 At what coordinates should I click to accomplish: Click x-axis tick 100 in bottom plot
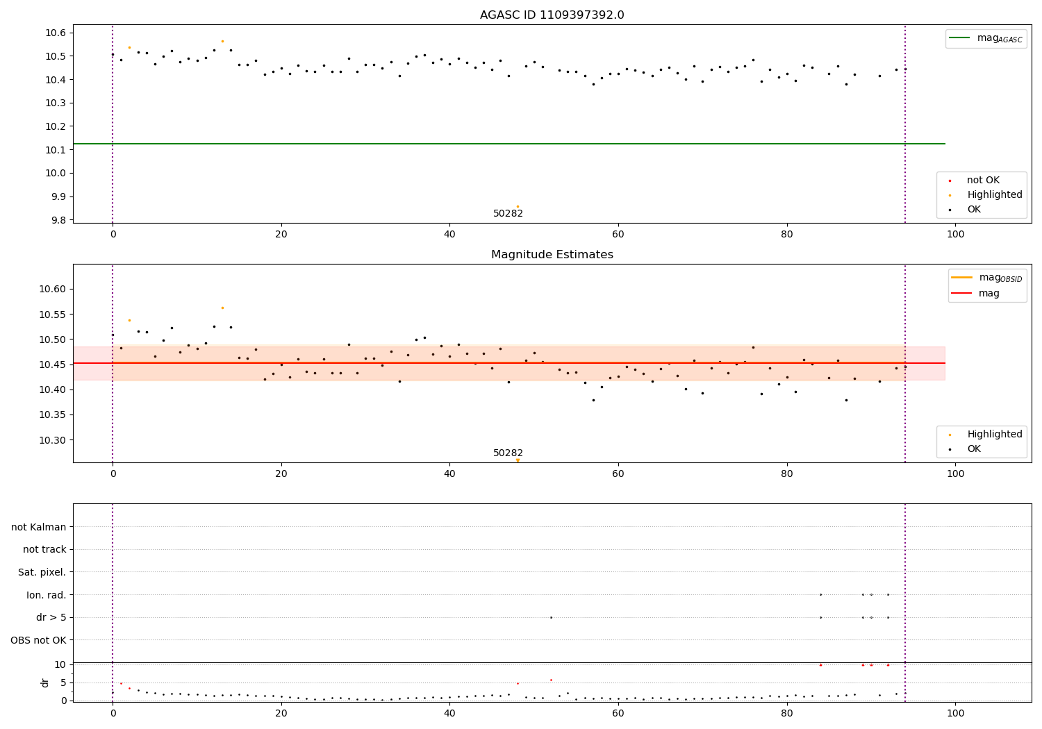(x=955, y=713)
